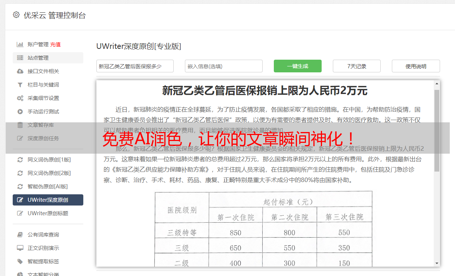Click the page heading UWriter深度原创[专业版]

click(139, 46)
